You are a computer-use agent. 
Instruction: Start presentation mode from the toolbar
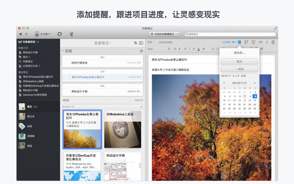(253, 42)
